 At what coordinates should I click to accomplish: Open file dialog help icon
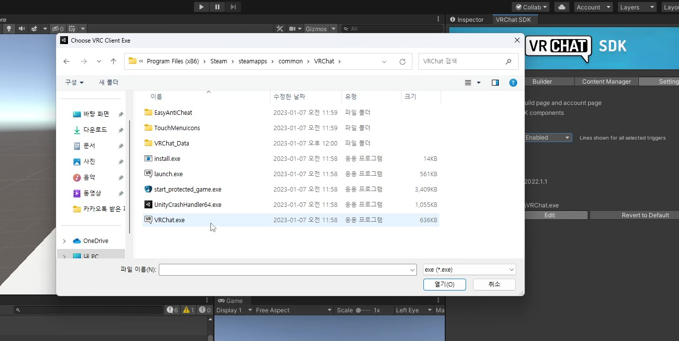point(513,83)
